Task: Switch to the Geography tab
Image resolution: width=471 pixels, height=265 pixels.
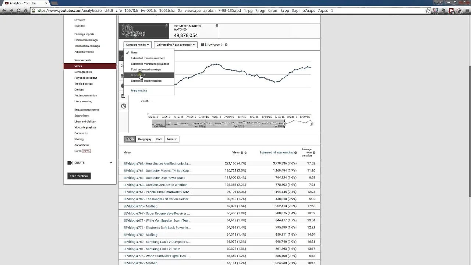Action: point(145,139)
